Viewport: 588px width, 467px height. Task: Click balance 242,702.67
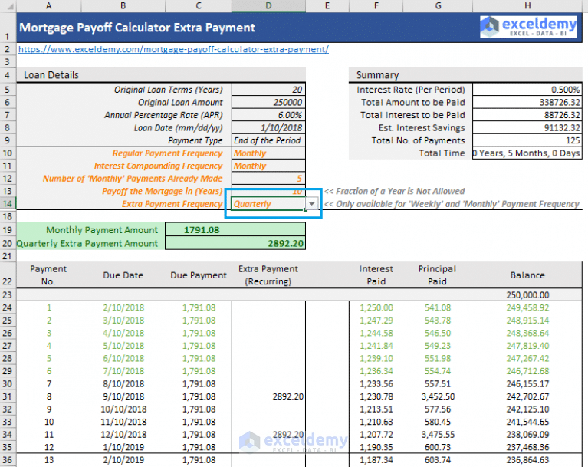tap(527, 396)
